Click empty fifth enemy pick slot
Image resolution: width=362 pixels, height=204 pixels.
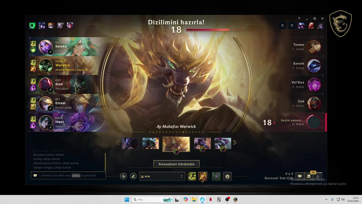point(314,122)
